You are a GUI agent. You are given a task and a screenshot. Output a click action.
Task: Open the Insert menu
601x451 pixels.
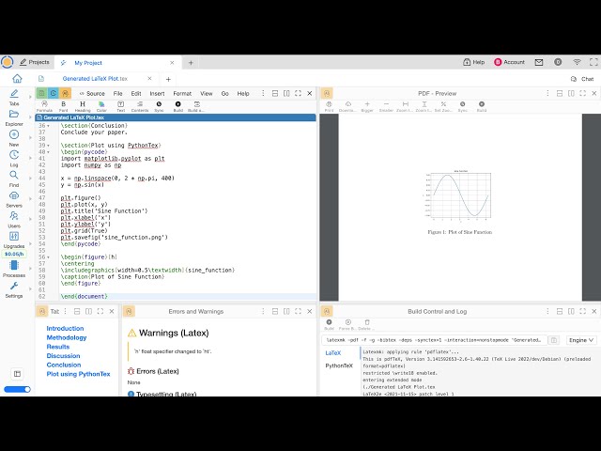pyautogui.click(x=157, y=93)
